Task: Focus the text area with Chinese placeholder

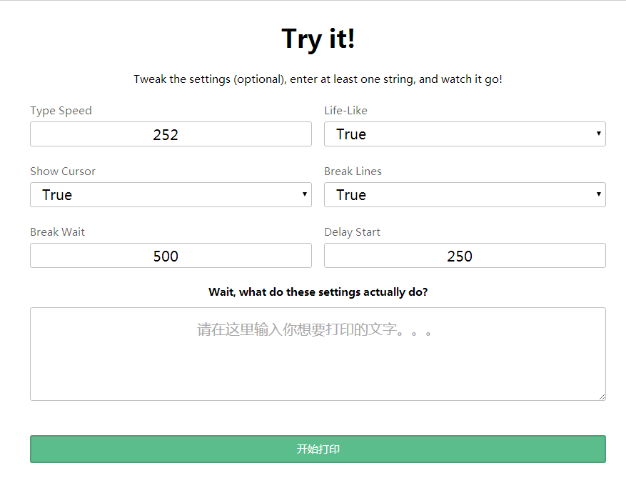Action: 318,354
